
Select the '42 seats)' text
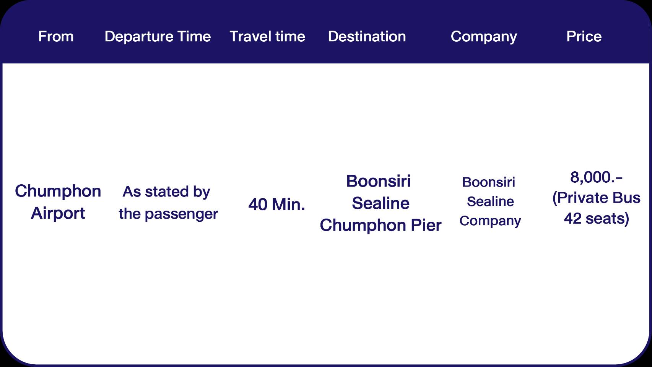coord(596,219)
